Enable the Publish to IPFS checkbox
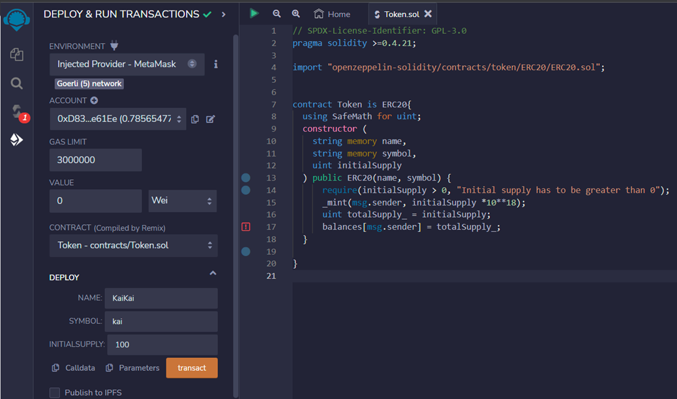 (55, 392)
